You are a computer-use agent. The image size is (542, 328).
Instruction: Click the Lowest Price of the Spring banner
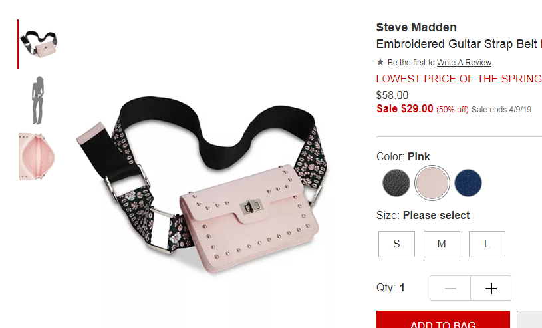(x=459, y=79)
